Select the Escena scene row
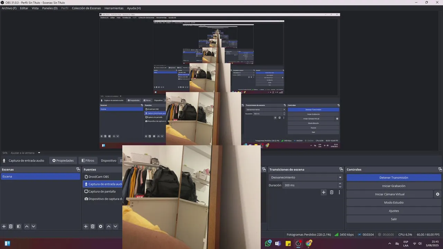 (40, 176)
